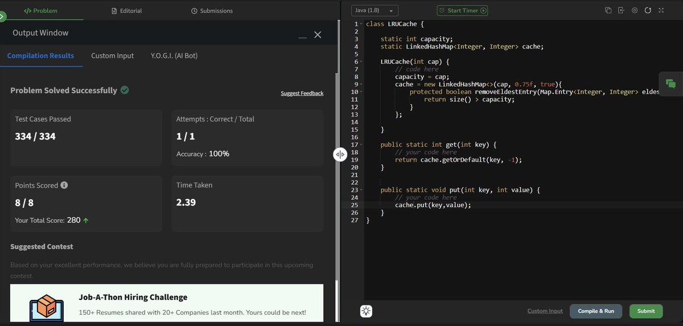The width and height of the screenshot is (683, 326).
Task: Click the Custom Input link near Compile & Run
Action: (545, 311)
